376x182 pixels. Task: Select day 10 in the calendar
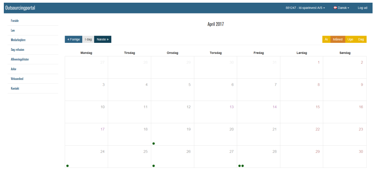tap(103, 107)
